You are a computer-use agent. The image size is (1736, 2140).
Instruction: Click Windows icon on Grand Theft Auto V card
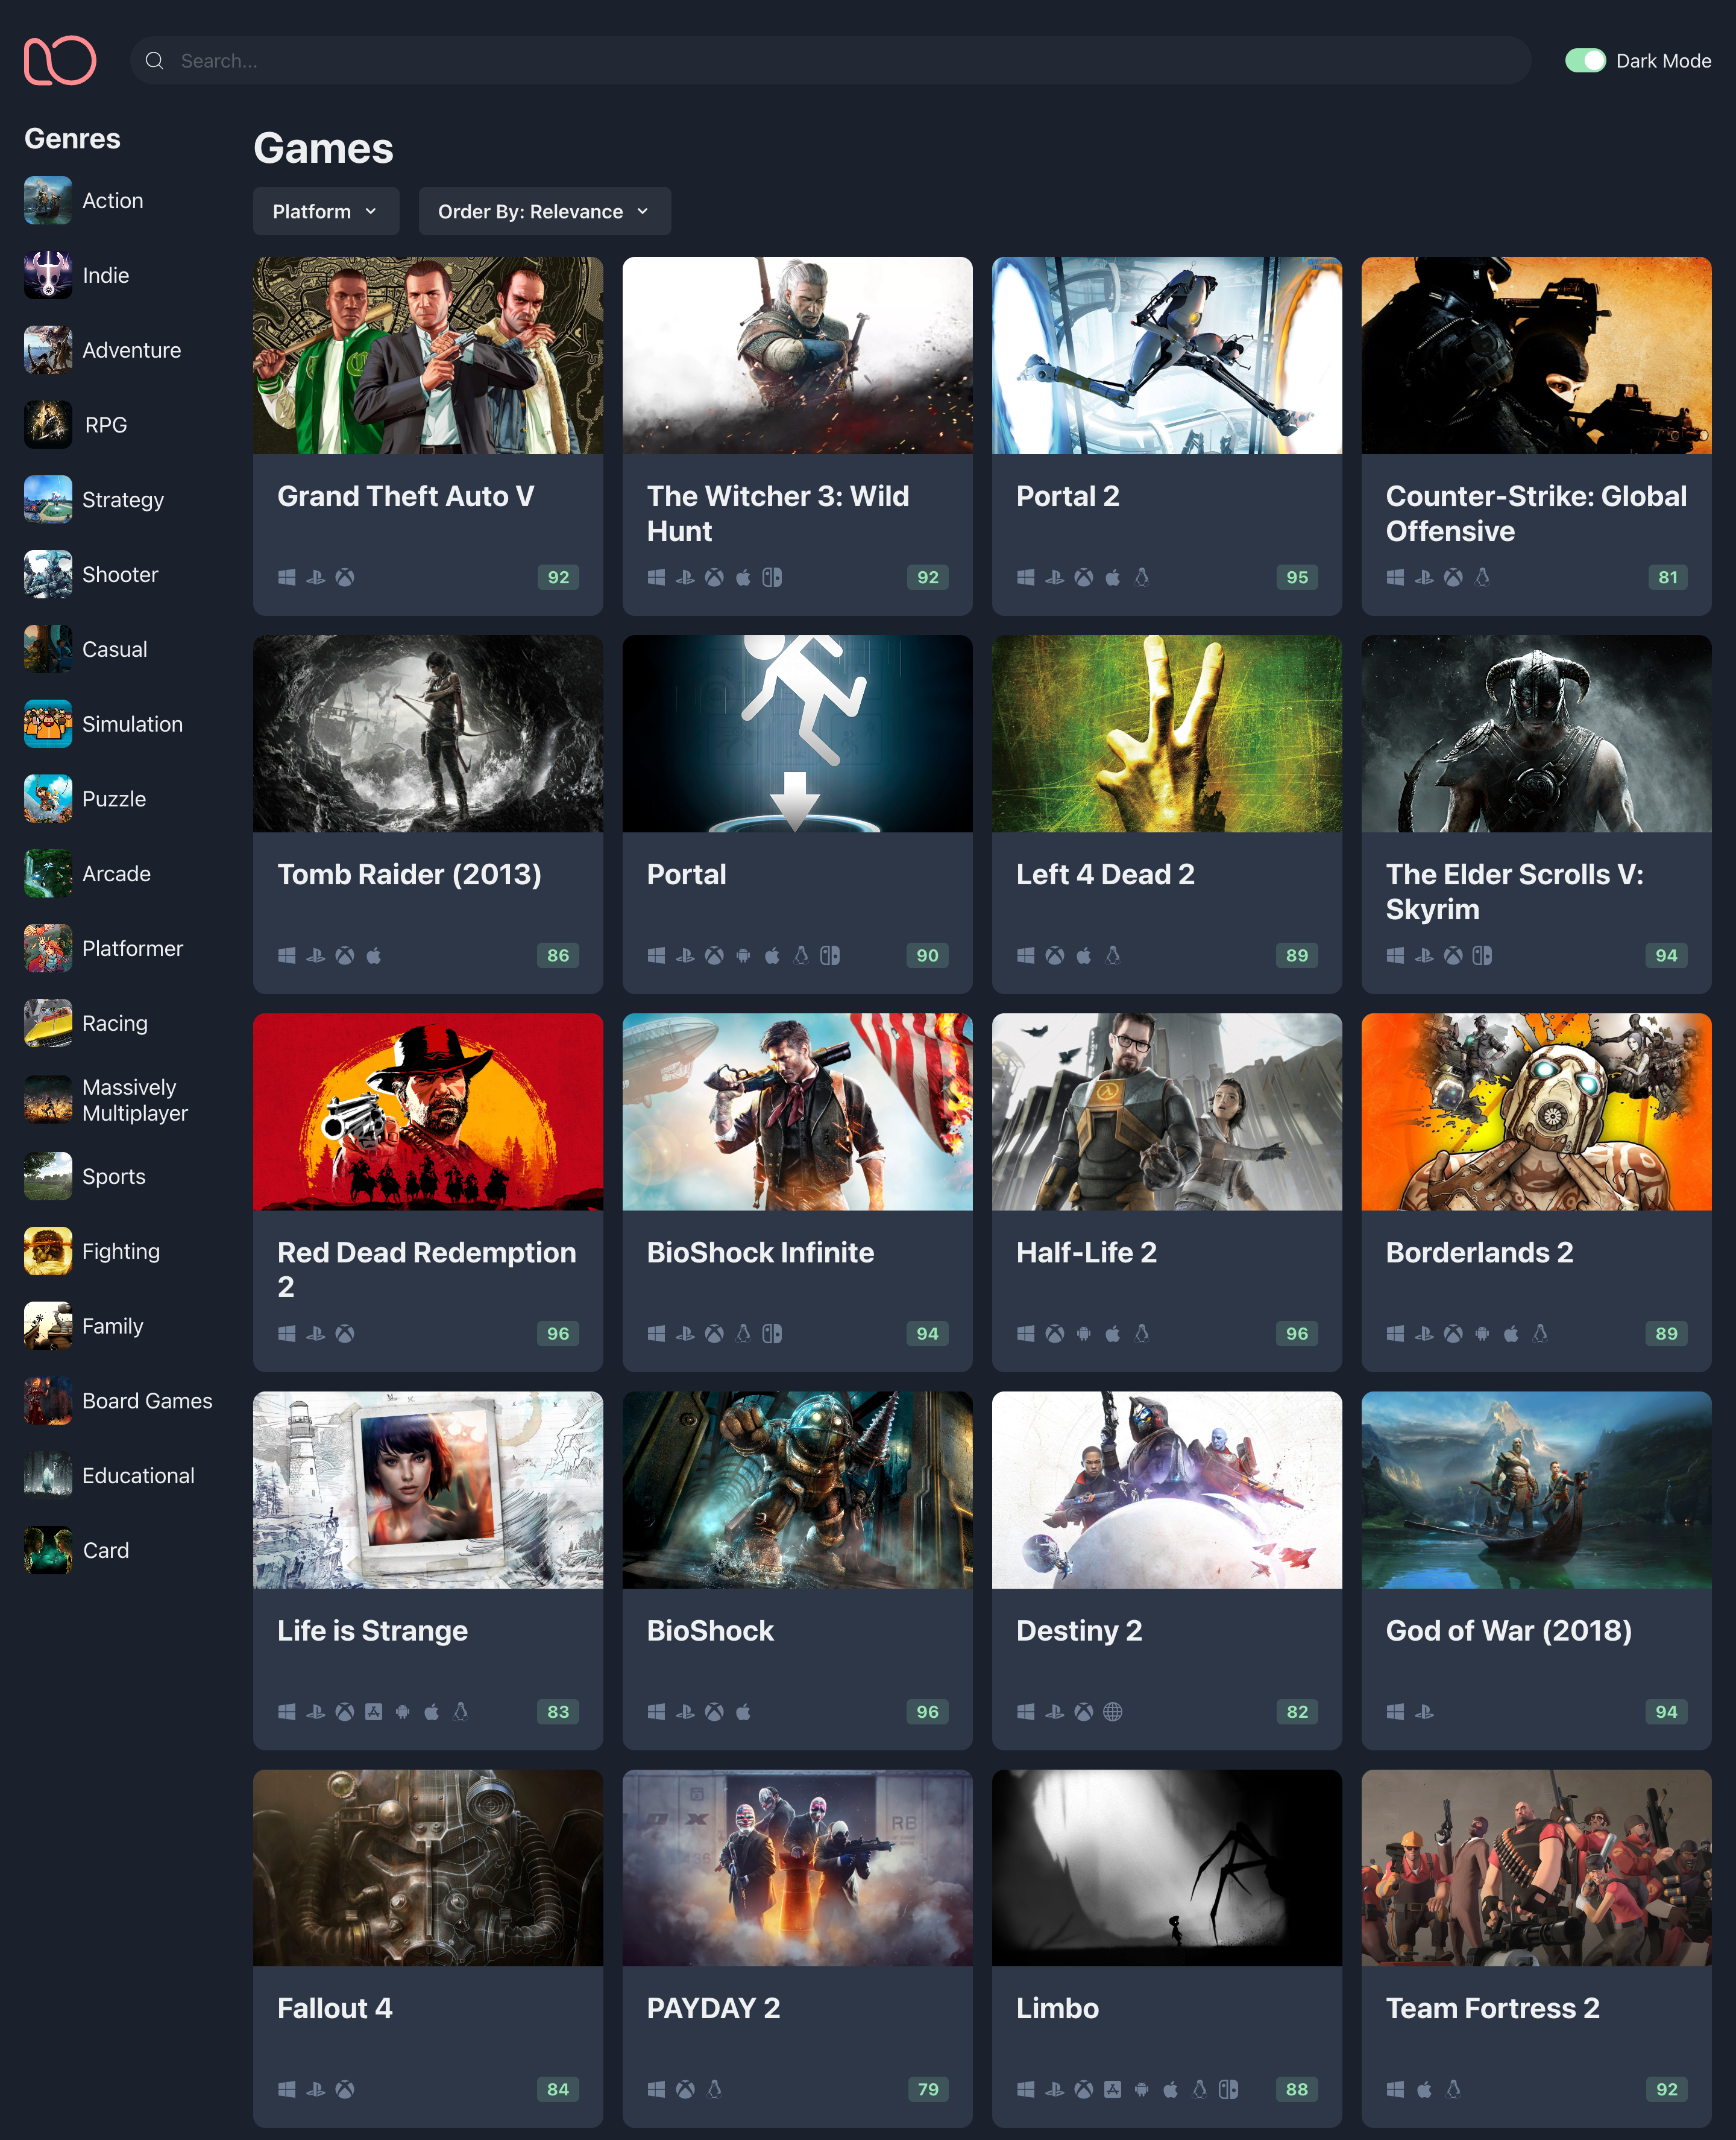287,577
